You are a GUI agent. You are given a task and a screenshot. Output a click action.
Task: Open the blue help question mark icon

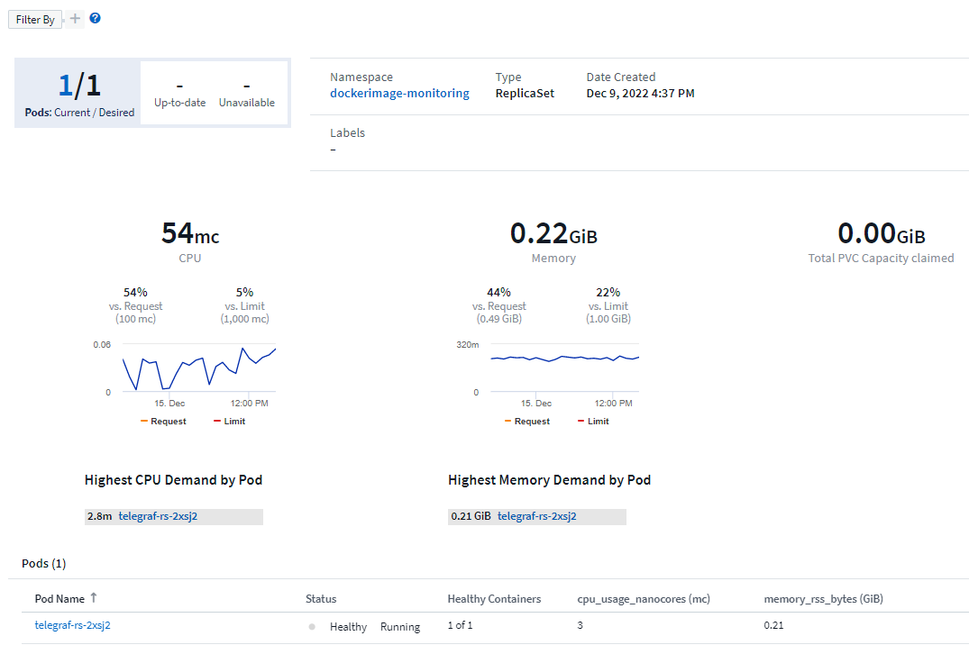(x=95, y=18)
